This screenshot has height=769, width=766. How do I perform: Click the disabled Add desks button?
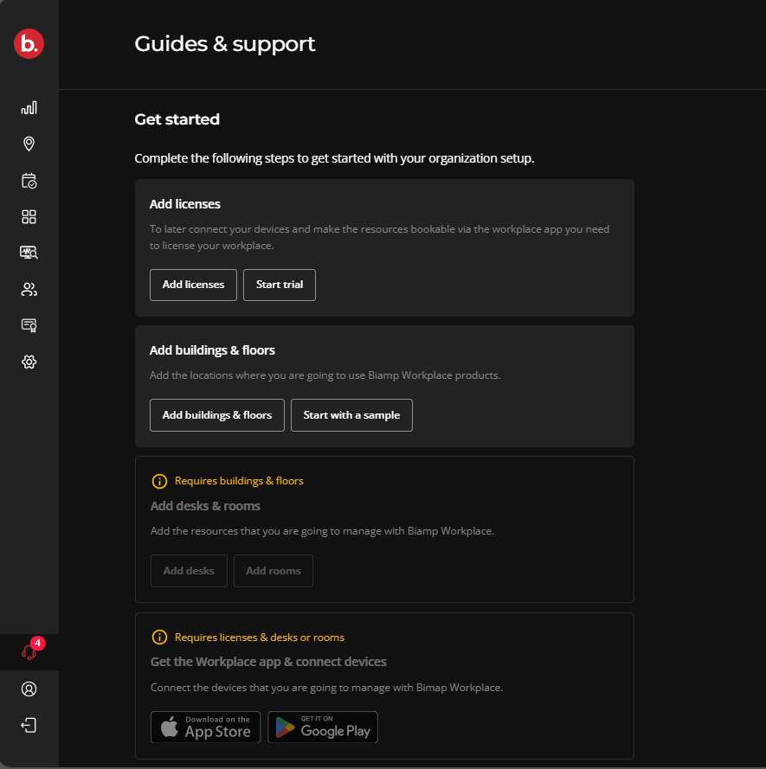pos(189,571)
